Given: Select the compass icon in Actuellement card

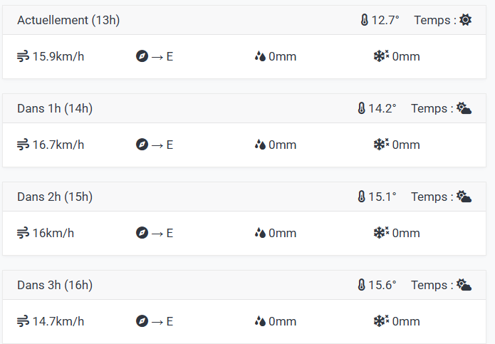Looking at the screenshot, I should [142, 56].
